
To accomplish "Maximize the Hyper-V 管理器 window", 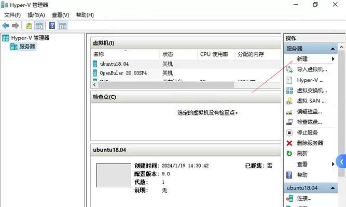I will [315, 5].
